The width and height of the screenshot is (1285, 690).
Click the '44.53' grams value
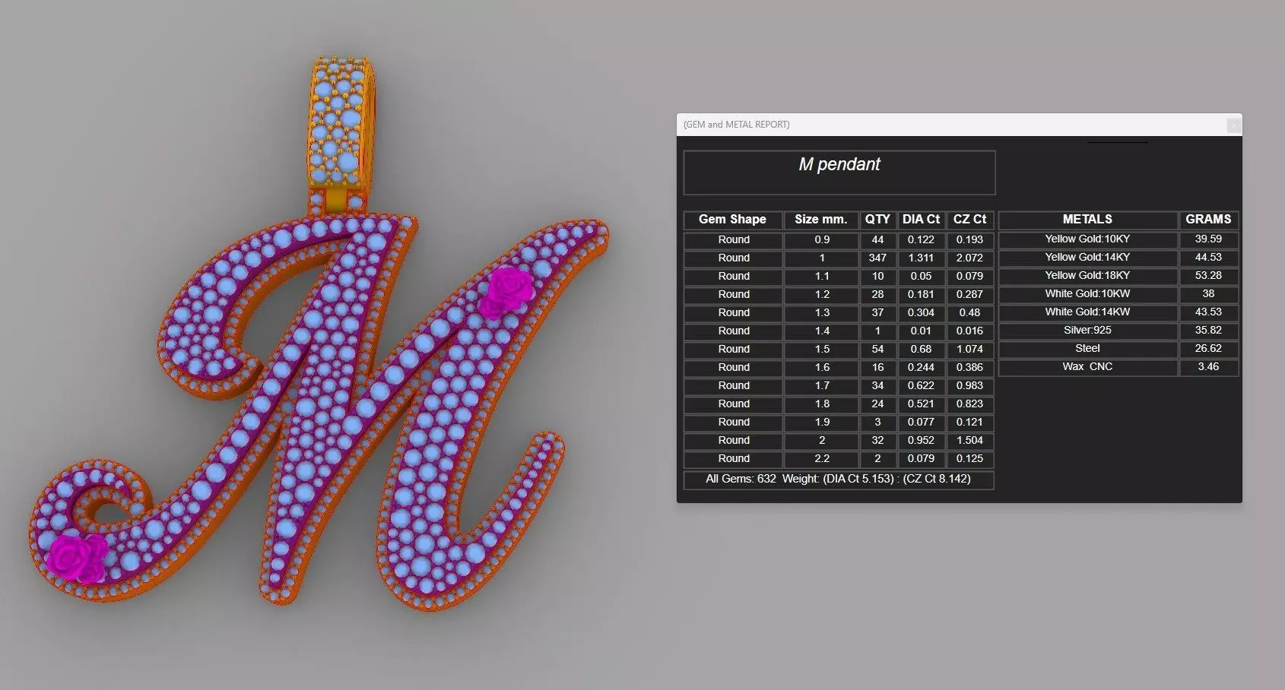pyautogui.click(x=1208, y=258)
